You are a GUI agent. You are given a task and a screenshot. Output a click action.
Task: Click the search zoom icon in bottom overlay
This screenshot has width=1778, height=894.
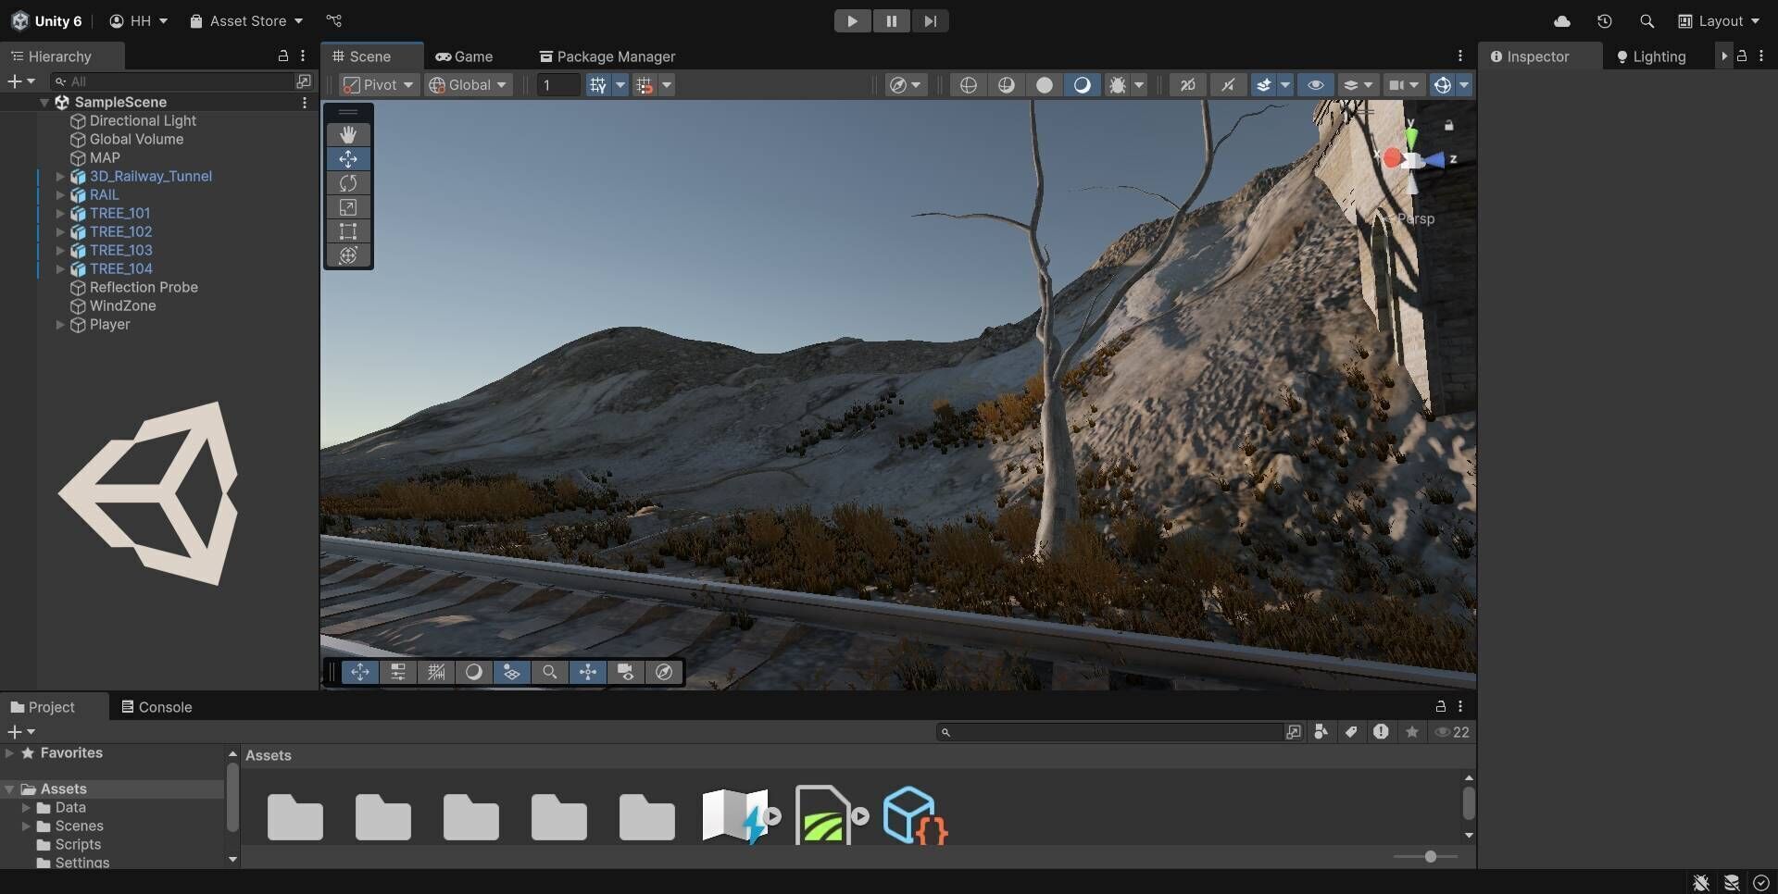550,673
